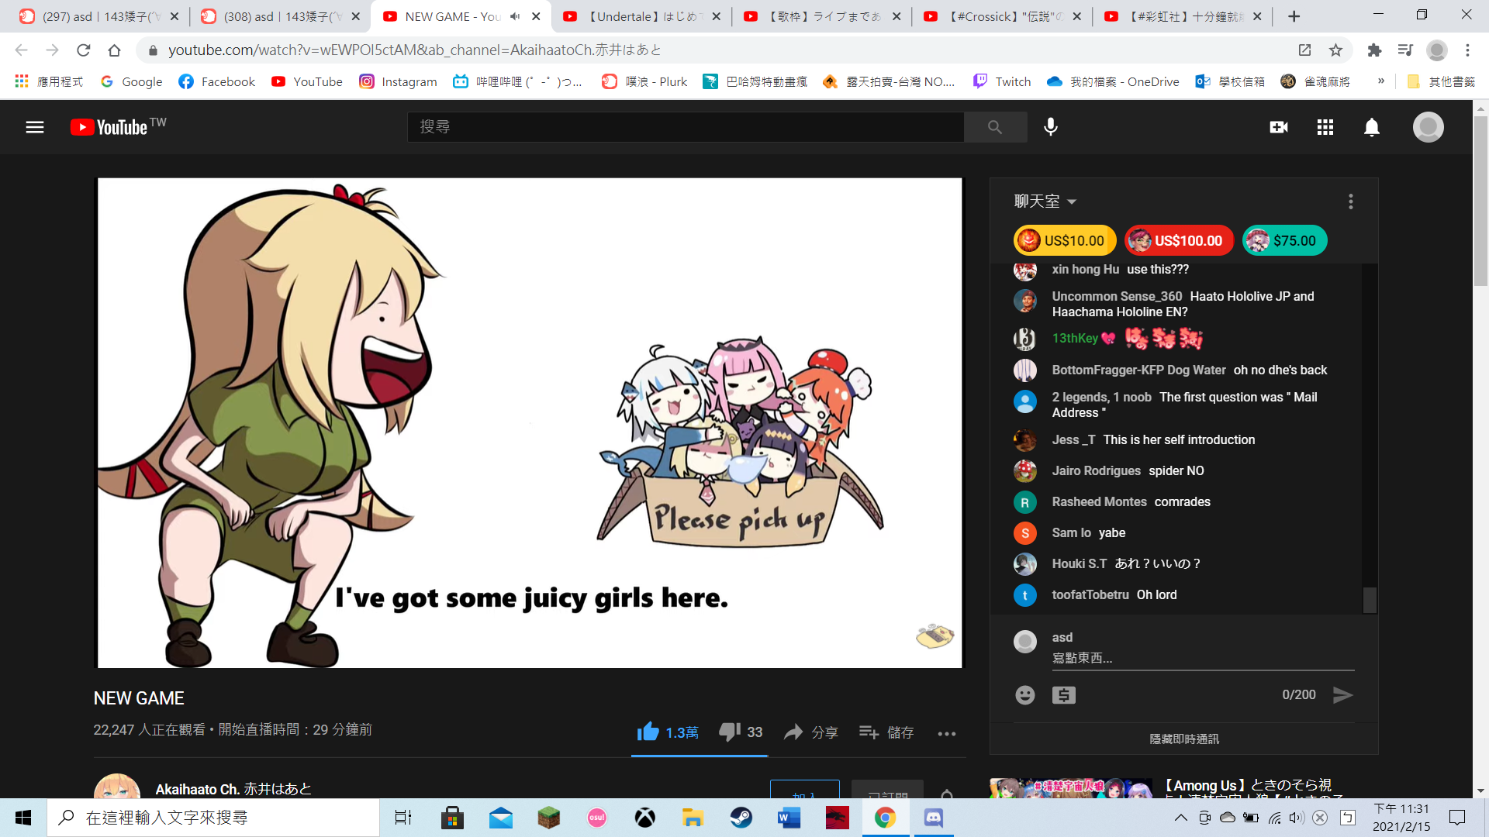Open the Chrome extensions puzzle icon
This screenshot has width=1489, height=837.
coord(1374,50)
